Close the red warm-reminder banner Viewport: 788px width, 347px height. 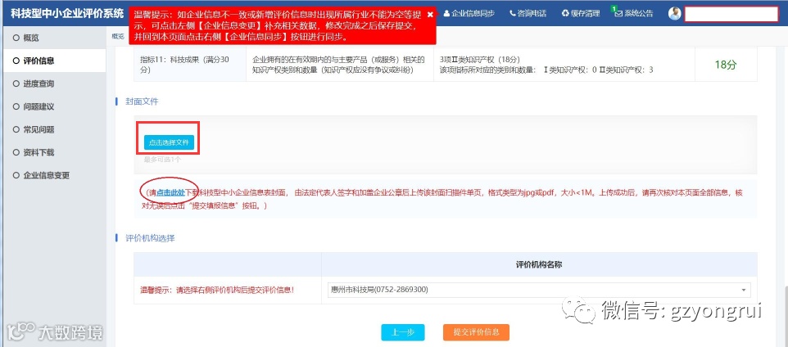(430, 15)
